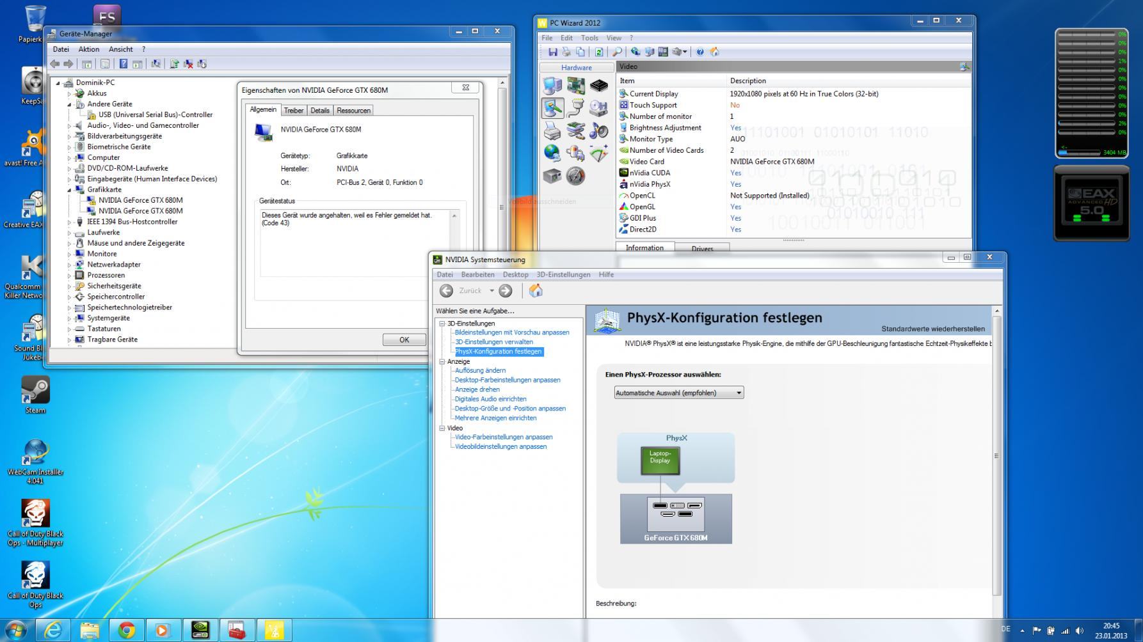Viewport: 1143px width, 642px height.
Task: Open Google Chrome from the taskbar
Action: click(126, 630)
